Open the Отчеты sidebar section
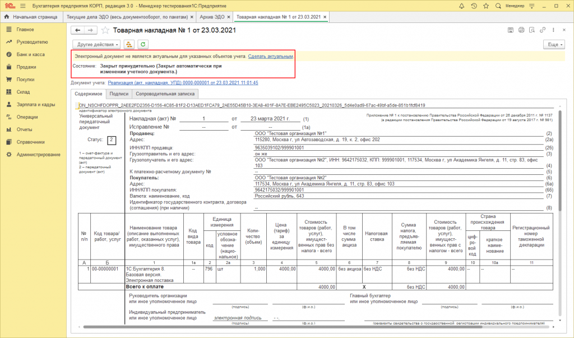The width and height of the screenshot is (574, 338). 24,129
